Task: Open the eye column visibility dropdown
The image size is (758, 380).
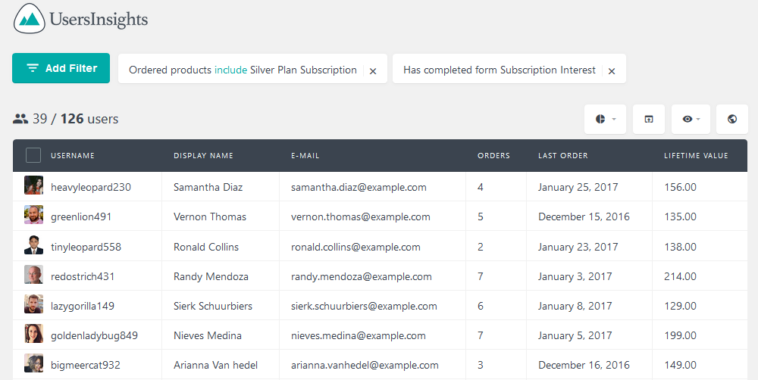Action: coord(691,119)
